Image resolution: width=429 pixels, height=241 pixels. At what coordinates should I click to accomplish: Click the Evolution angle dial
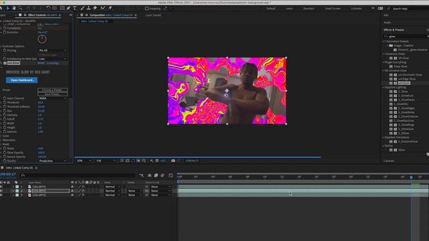(x=42, y=39)
